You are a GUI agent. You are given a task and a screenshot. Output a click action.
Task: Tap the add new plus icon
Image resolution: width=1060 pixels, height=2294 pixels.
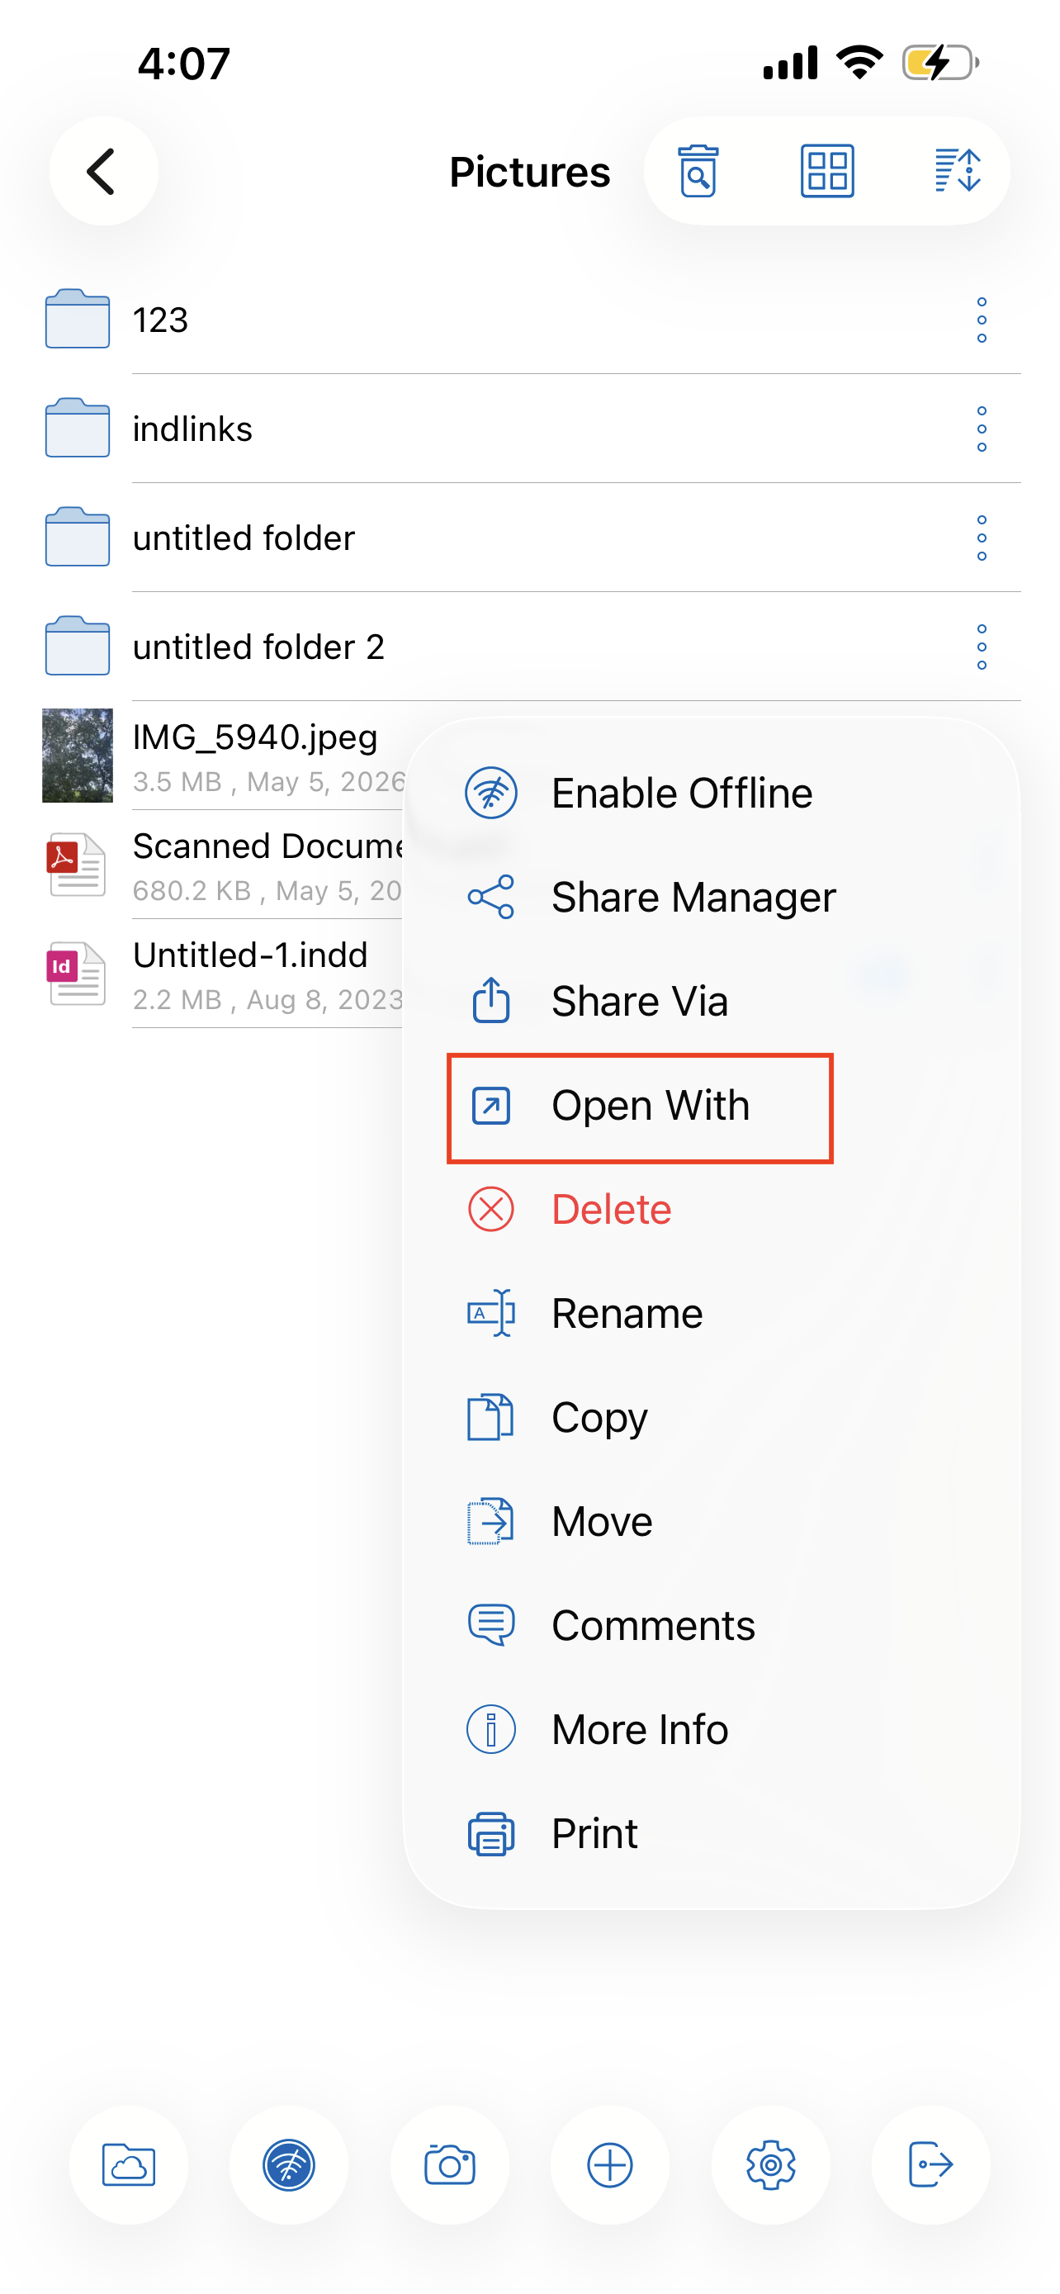coord(609,2165)
